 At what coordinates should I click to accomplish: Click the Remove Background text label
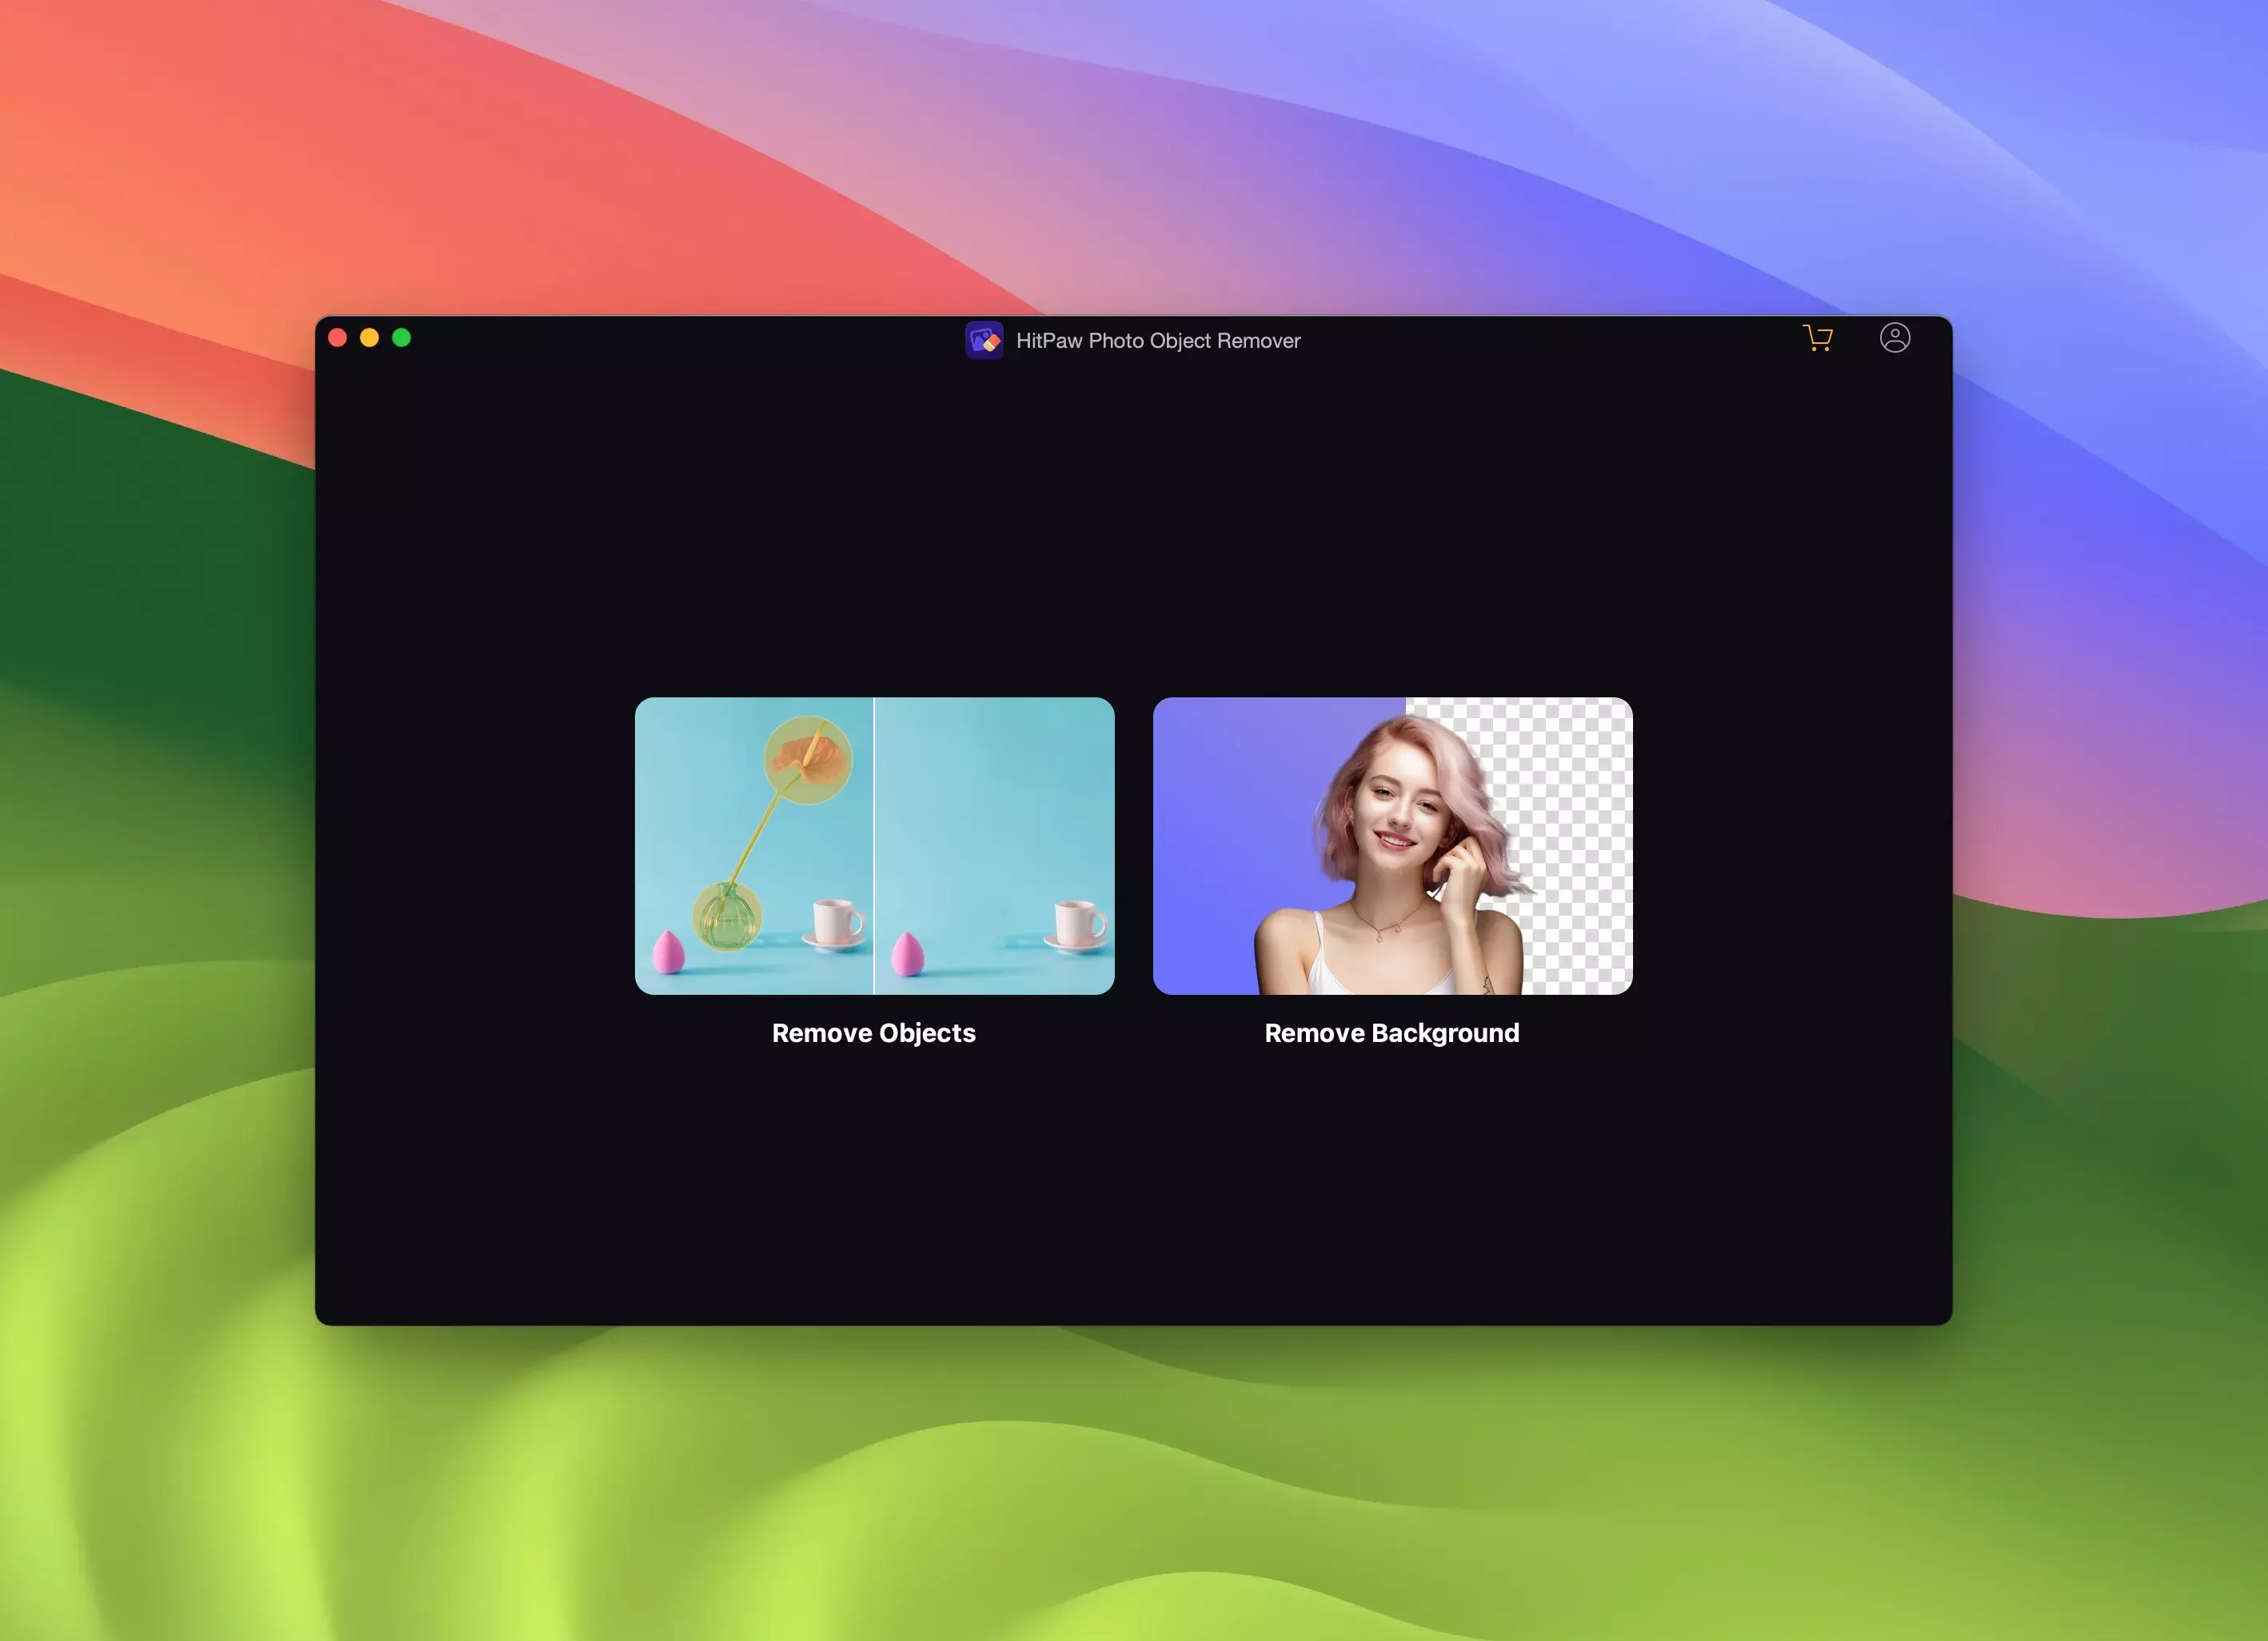[1391, 1033]
